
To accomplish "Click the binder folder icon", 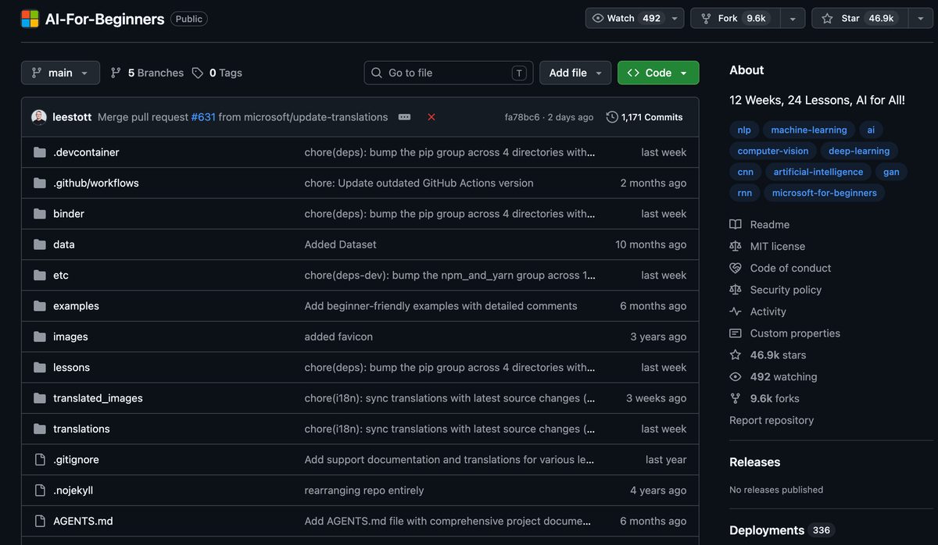I will click(x=40, y=214).
